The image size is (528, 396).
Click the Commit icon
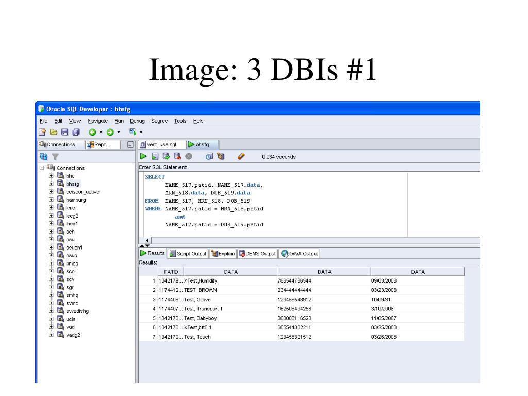coord(167,156)
